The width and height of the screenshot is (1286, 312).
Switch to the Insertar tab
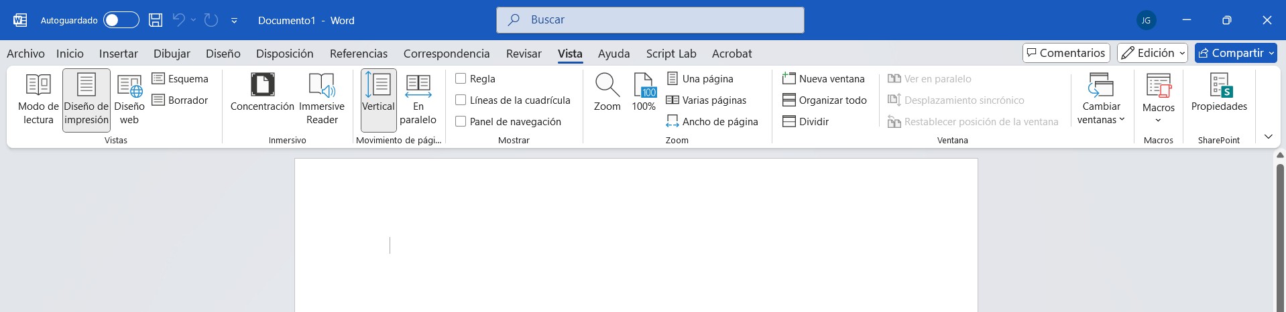118,54
